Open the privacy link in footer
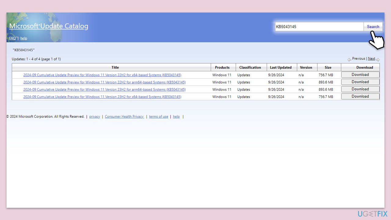The height and width of the screenshot is (220, 391). (x=94, y=117)
